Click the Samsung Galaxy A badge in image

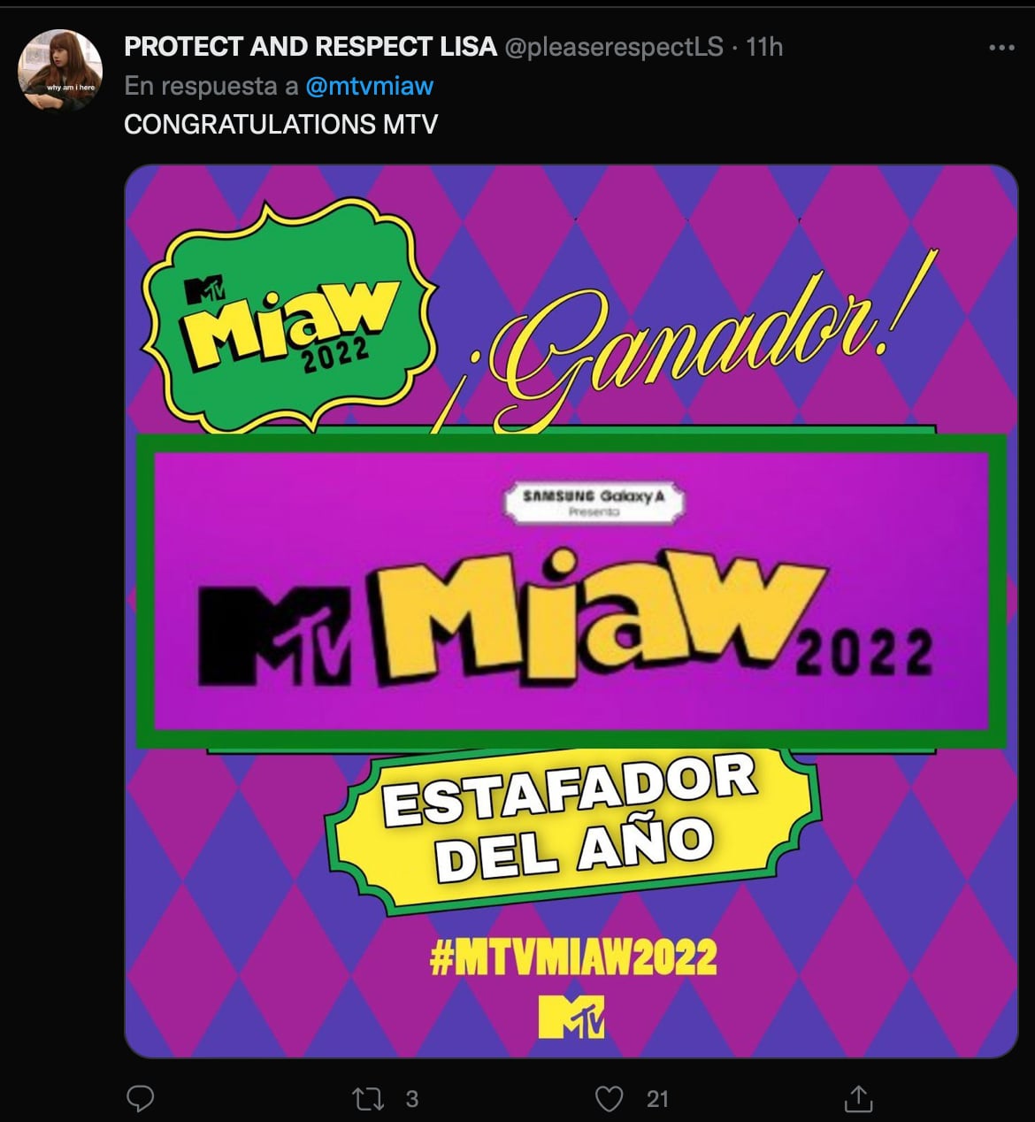(594, 503)
